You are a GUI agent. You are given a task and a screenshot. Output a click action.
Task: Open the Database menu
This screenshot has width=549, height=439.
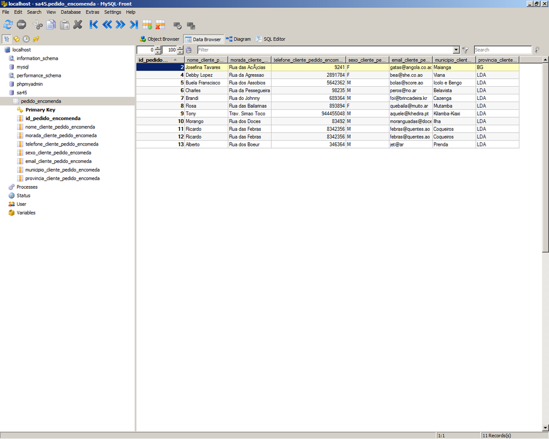coord(70,12)
